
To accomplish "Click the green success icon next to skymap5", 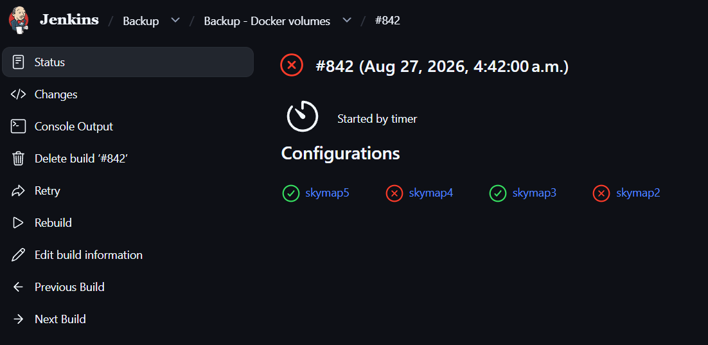I will (291, 193).
